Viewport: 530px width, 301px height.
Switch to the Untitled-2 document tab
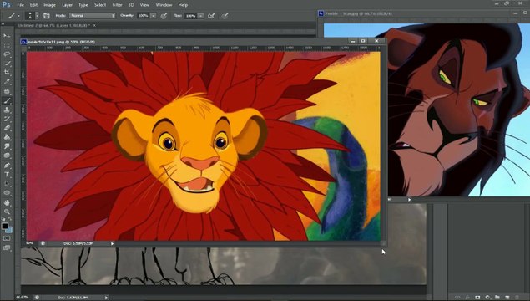54,25
